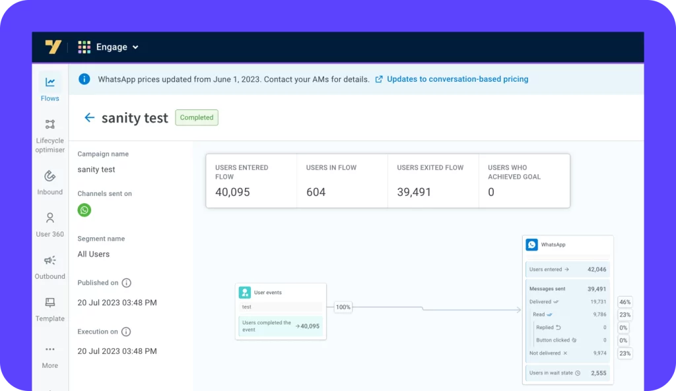
Task: Open the Engage dropdown menu
Action: pos(116,47)
